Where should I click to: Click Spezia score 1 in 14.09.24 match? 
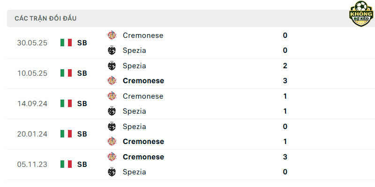click(x=285, y=111)
